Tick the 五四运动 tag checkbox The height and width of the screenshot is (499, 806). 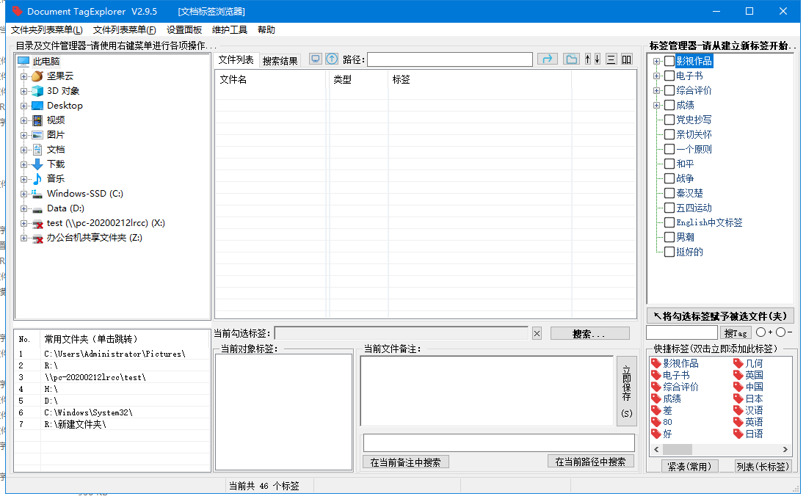pyautogui.click(x=669, y=208)
